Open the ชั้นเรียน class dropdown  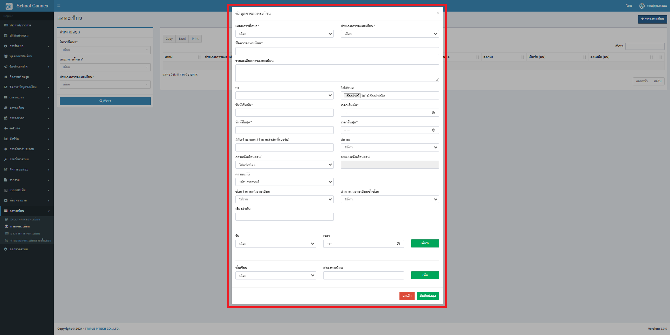(x=276, y=276)
